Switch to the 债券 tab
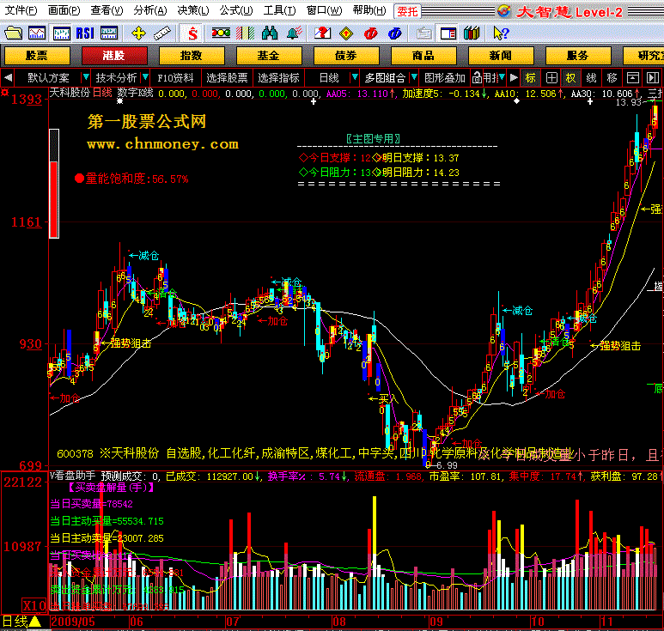 (x=346, y=56)
